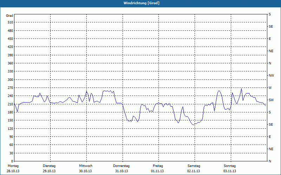Pick the date 03.11.13

[x=230, y=171]
